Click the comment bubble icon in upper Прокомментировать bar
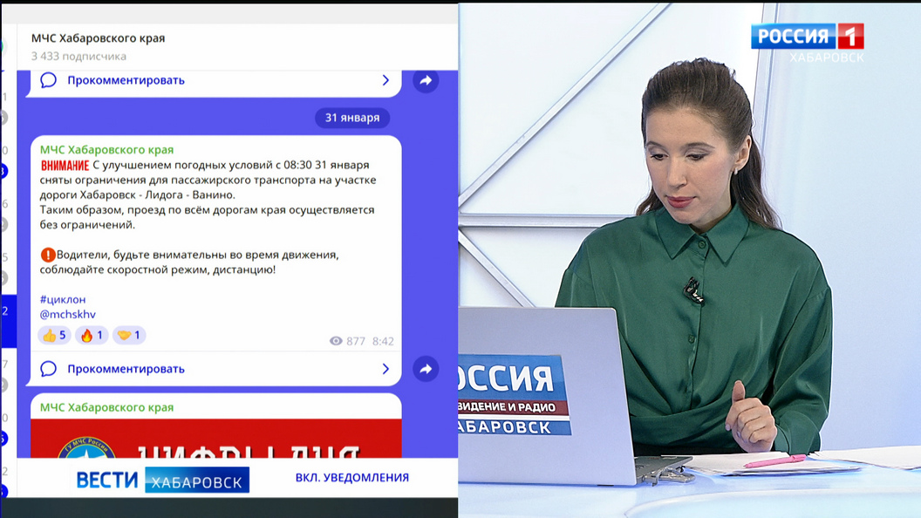 (48, 80)
